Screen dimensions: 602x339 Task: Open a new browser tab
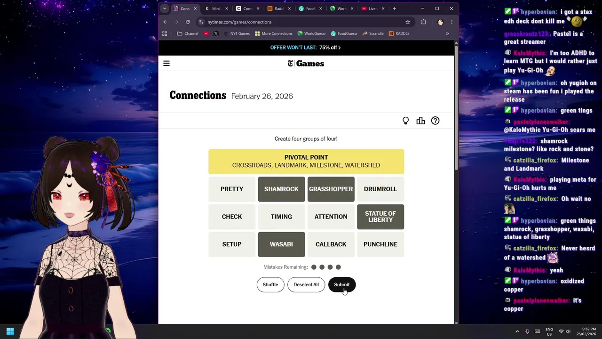pyautogui.click(x=394, y=8)
